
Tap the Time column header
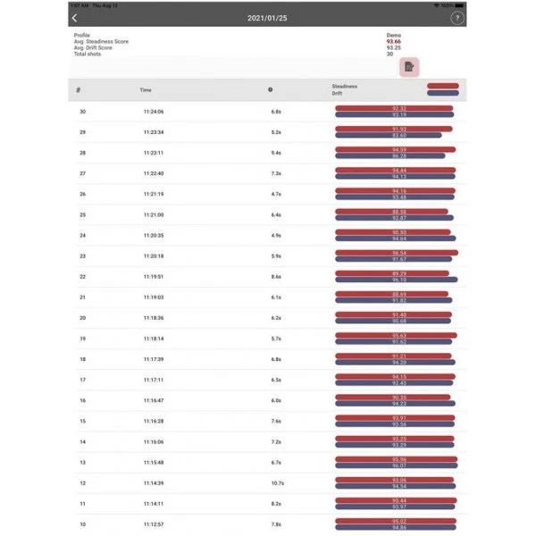[146, 90]
